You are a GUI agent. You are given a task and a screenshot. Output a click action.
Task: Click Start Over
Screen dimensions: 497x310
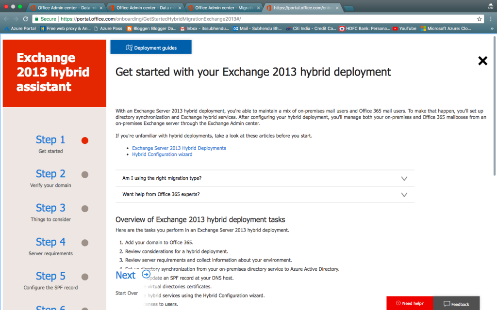point(127,293)
